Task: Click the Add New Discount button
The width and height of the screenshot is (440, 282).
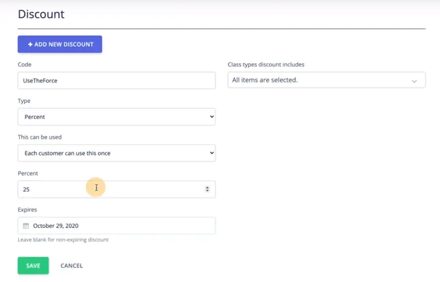Action: 60,44
